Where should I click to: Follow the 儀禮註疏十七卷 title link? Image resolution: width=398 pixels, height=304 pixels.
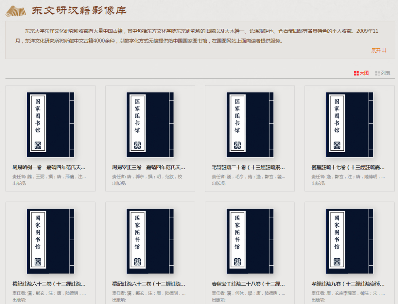click(x=348, y=168)
